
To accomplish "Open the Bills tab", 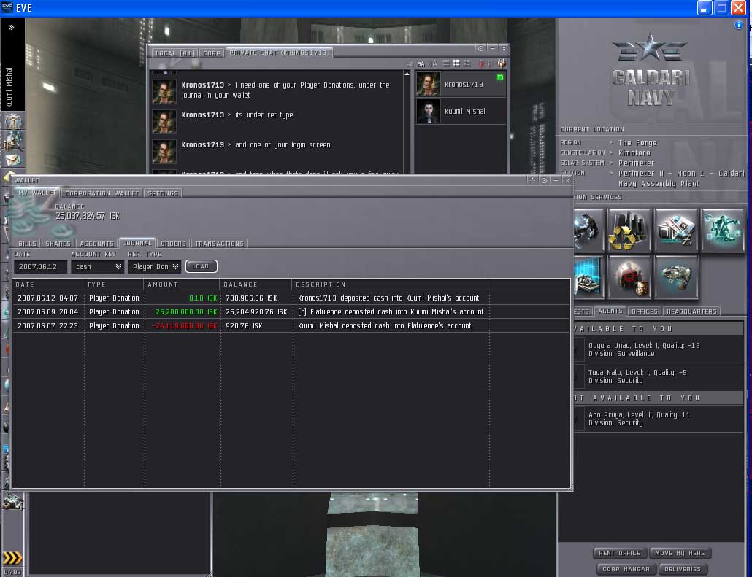I will coord(27,244).
